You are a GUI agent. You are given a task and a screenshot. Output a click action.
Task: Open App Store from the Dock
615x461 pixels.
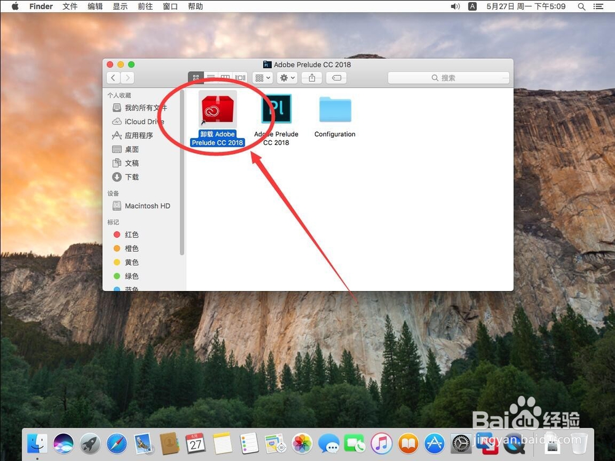[434, 444]
